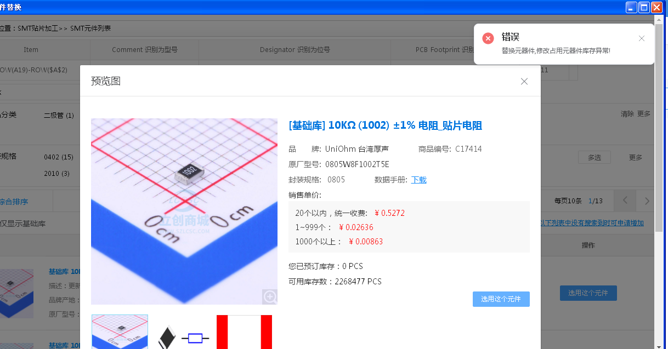
Task: Expand 更多 next to 清除
Action: click(644, 114)
